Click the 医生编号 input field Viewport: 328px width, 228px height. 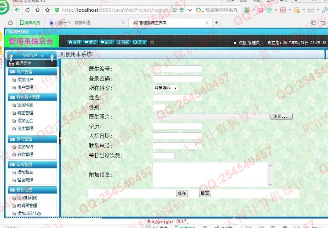(x=177, y=69)
